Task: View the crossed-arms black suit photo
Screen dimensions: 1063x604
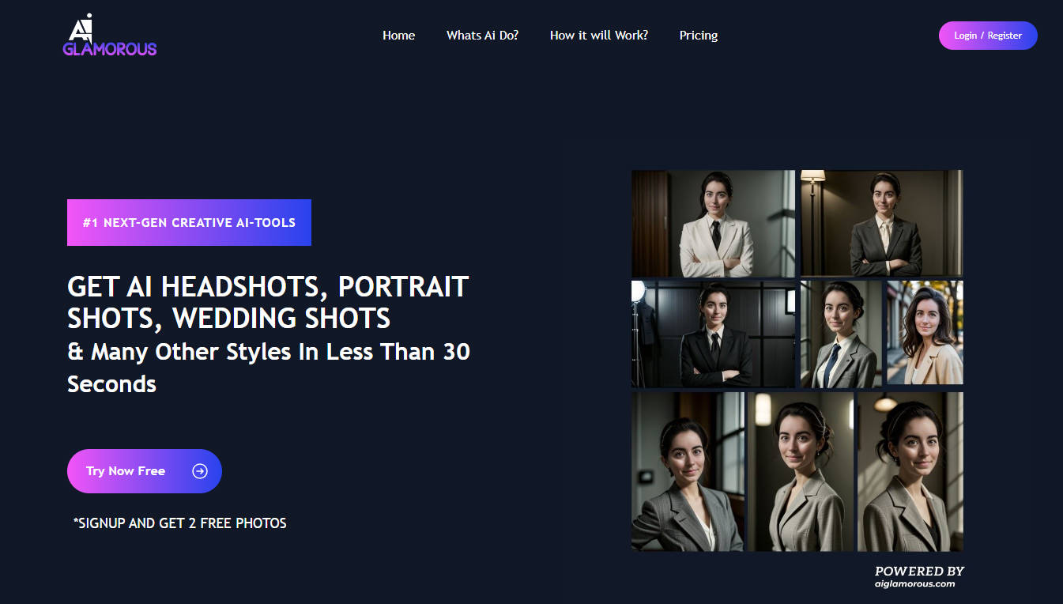Action: pyautogui.click(x=713, y=333)
